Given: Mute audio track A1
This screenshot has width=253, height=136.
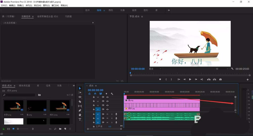Looking at the screenshot, I should click(x=107, y=114).
